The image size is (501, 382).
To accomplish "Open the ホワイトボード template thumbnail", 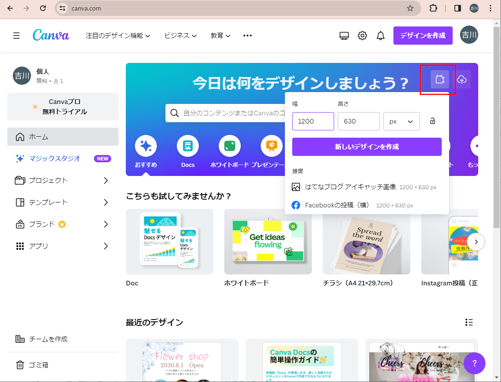I will (268, 242).
